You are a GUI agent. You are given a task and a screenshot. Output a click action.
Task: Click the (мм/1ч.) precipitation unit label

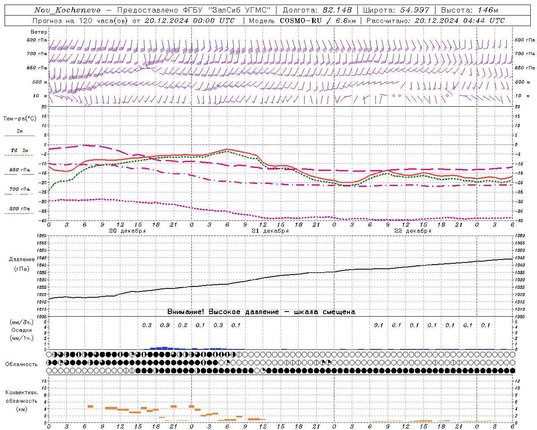click(22, 338)
